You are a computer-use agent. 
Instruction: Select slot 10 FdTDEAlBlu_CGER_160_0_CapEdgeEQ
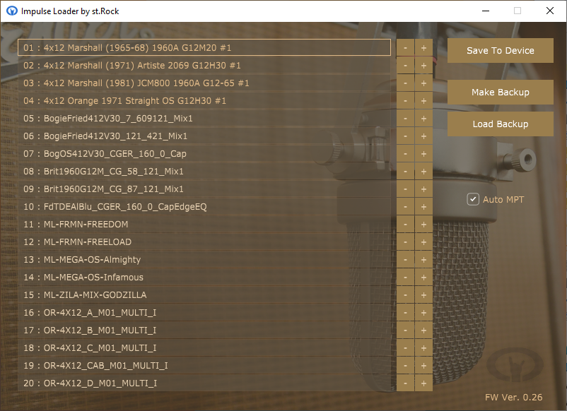tap(204, 207)
